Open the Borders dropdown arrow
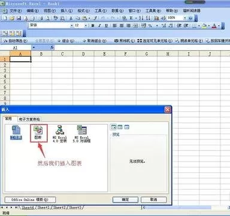Screen dimensions: 230x216 (199, 26)
